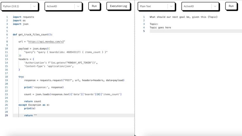This screenshot has width=242, height=136.
Task: Click line number 1 in the right editor gutter
Action: pyautogui.click(x=144, y=17)
